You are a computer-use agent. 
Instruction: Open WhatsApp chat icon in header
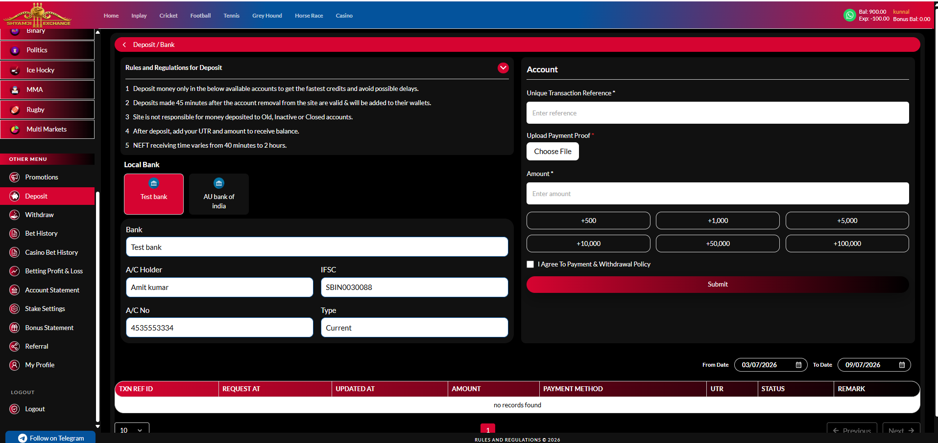tap(850, 16)
